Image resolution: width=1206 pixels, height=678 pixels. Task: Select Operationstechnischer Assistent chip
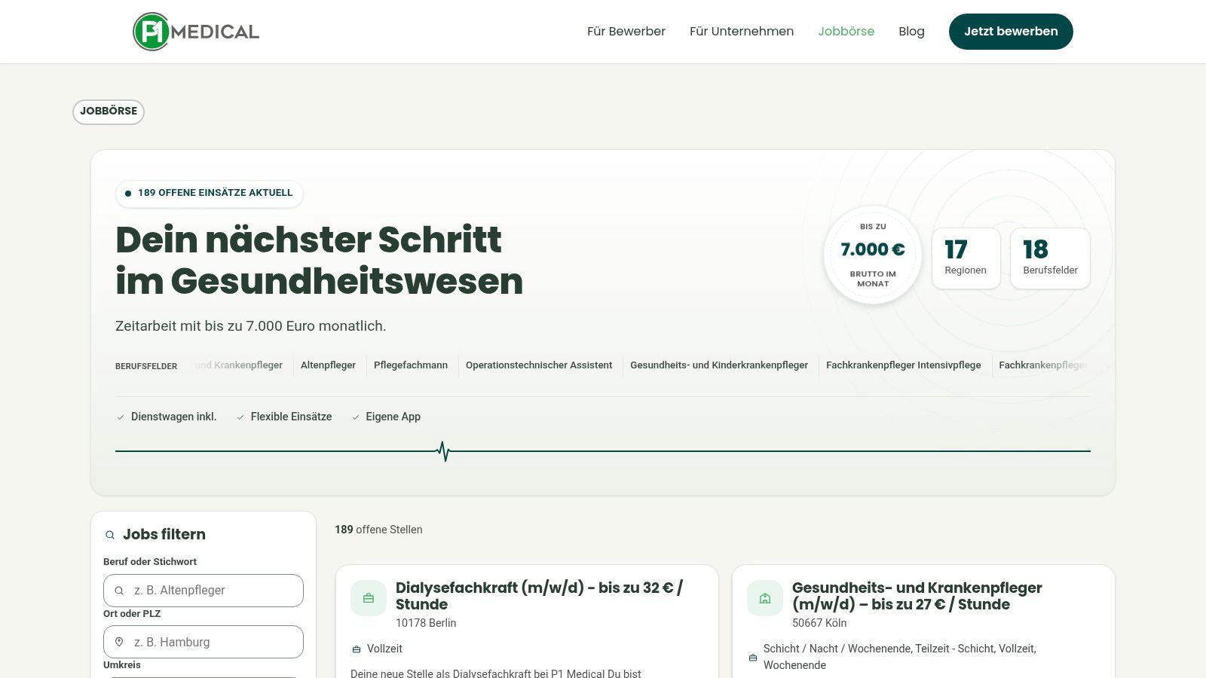[x=539, y=365]
